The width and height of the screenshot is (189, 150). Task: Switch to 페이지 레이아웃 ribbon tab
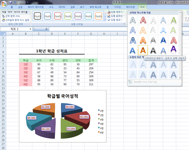pyautogui.click(x=36, y=7)
